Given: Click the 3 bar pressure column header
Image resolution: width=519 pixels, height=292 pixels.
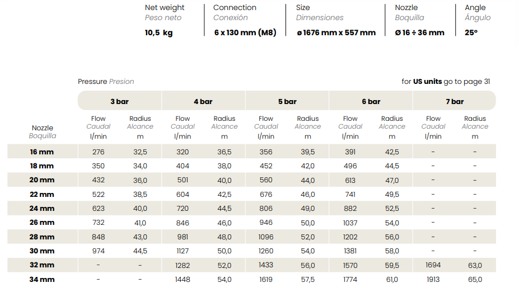Looking at the screenshot, I should pyautogui.click(x=119, y=101).
